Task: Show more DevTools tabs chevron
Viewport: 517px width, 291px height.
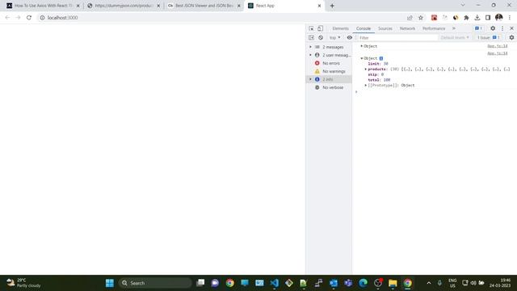Action: [x=454, y=28]
